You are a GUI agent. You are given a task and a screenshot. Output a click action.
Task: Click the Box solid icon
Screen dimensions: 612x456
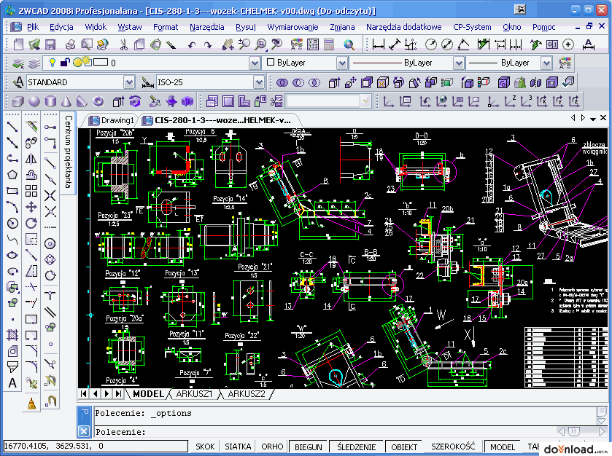point(18,102)
